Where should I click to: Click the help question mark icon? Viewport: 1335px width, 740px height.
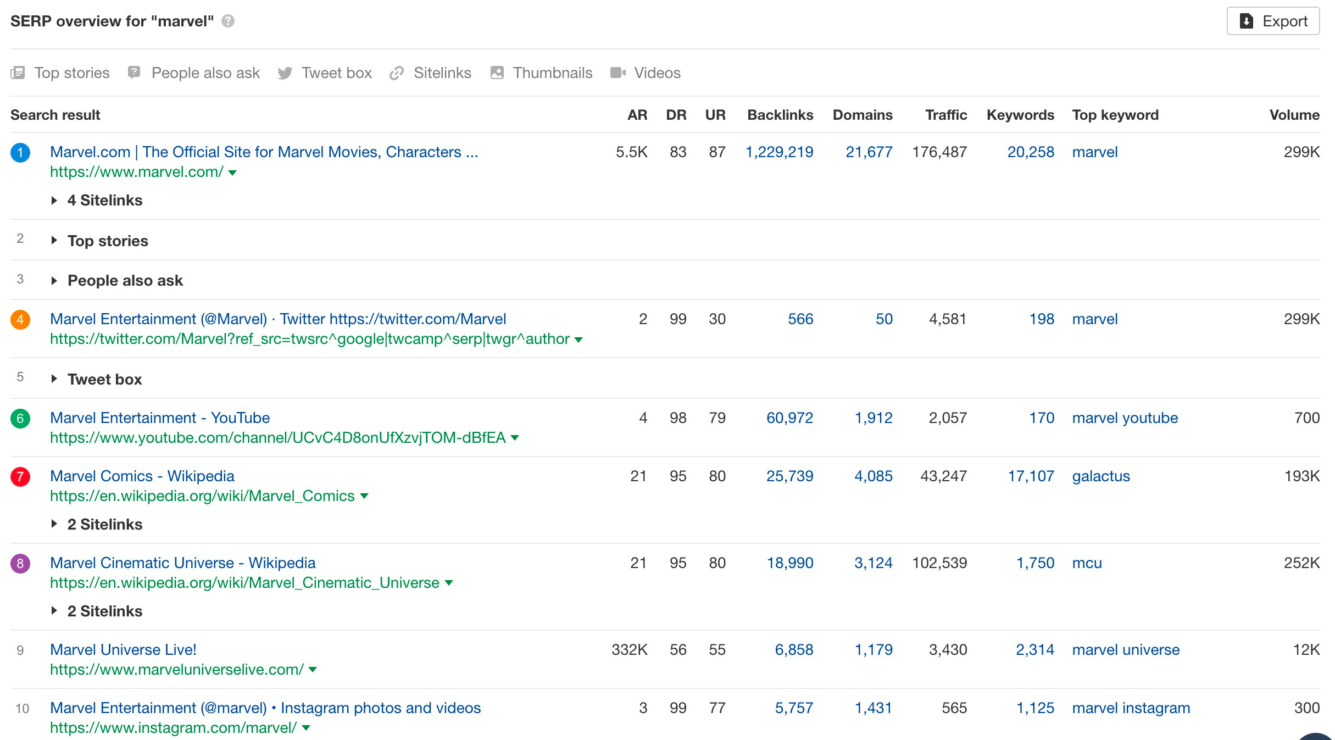pyautogui.click(x=228, y=21)
